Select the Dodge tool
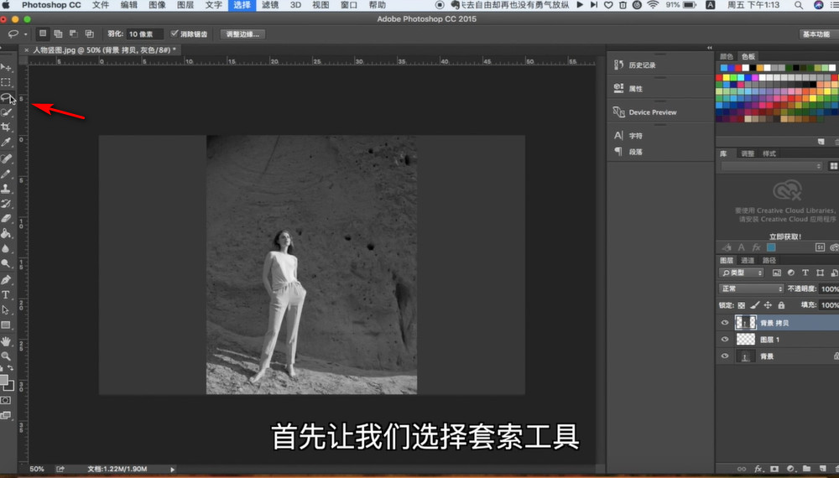The height and width of the screenshot is (478, 839). click(6, 263)
